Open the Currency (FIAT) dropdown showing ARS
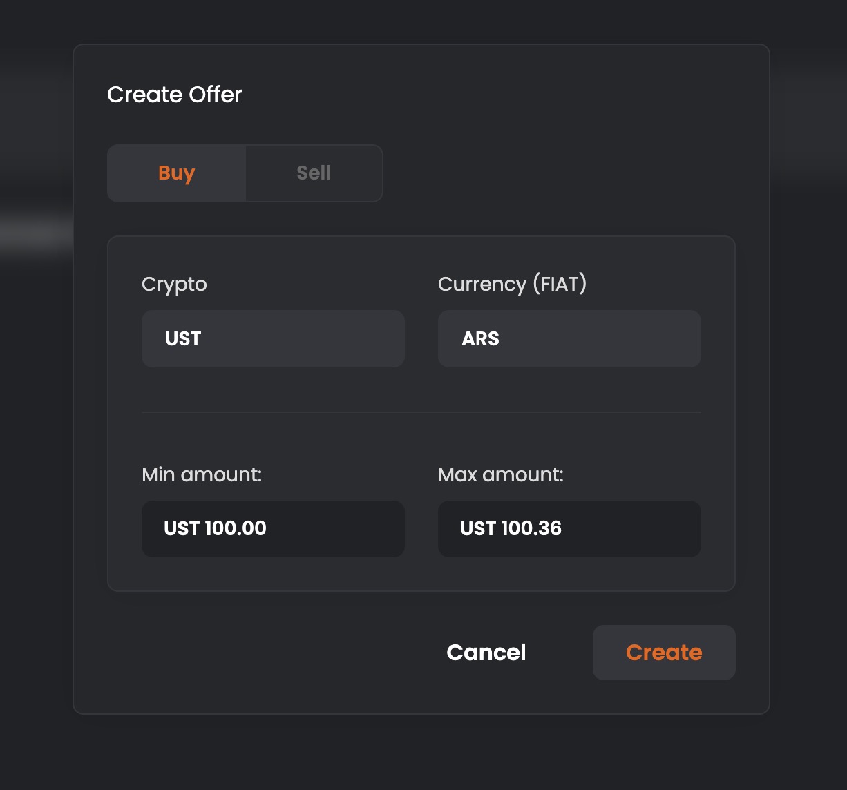 click(x=569, y=338)
